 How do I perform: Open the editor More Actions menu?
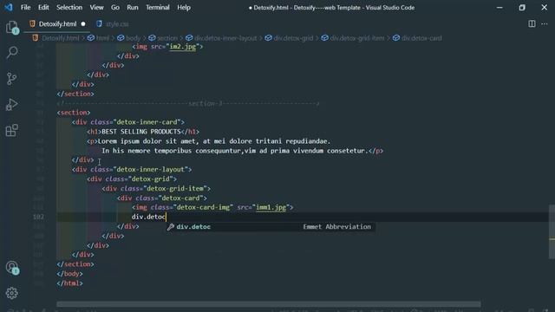coord(545,23)
